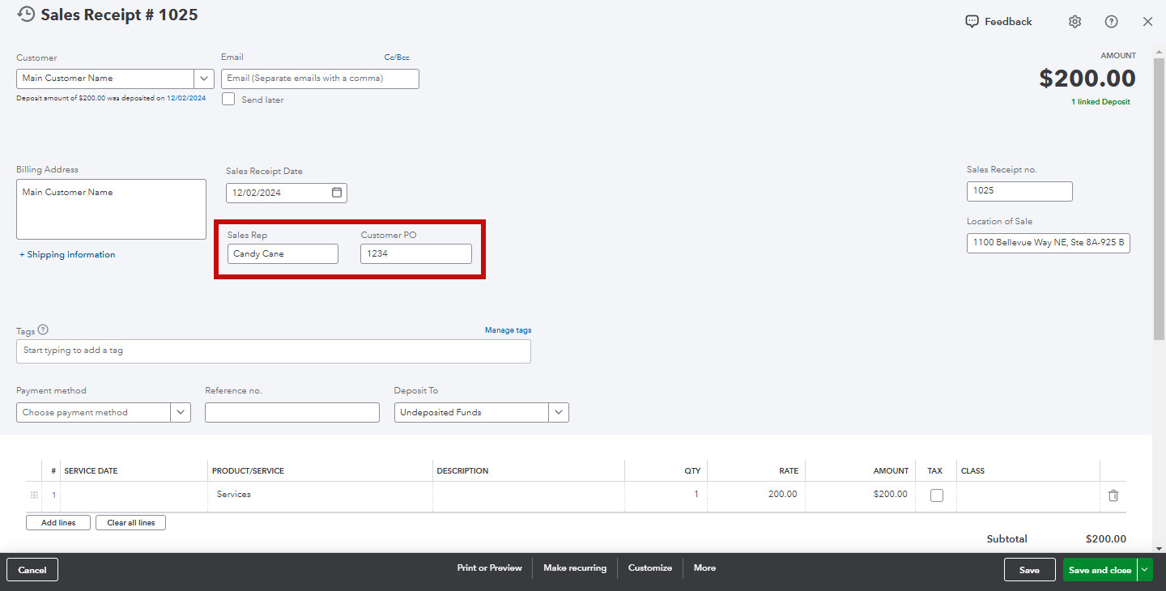This screenshot has height=591, width=1166.
Task: Open the Save and close arrow menu
Action: (1144, 570)
